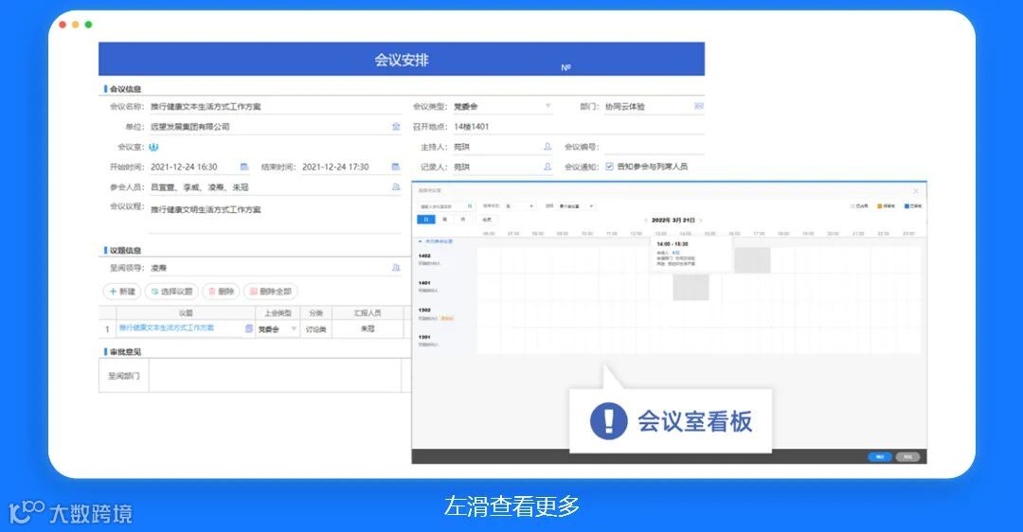Open the start time calendar icon

click(x=244, y=167)
